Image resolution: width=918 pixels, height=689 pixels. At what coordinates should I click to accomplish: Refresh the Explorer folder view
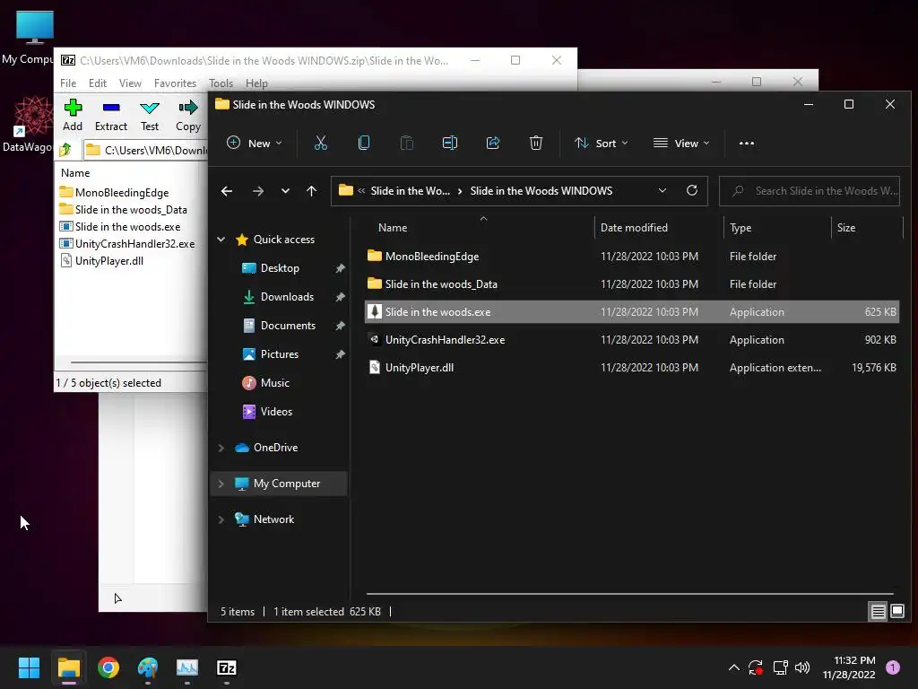pos(691,190)
